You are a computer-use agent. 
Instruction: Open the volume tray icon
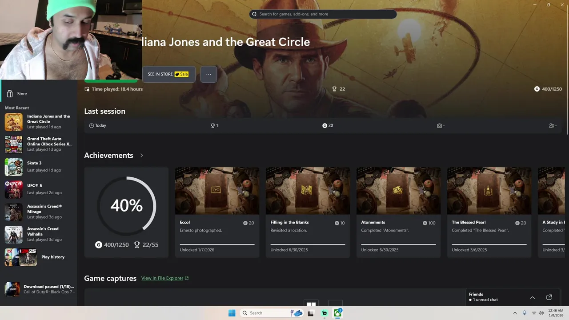(x=541, y=313)
